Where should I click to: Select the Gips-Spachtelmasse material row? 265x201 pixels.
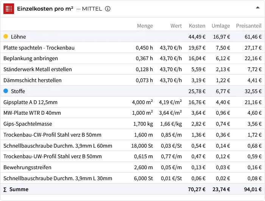point(28,124)
